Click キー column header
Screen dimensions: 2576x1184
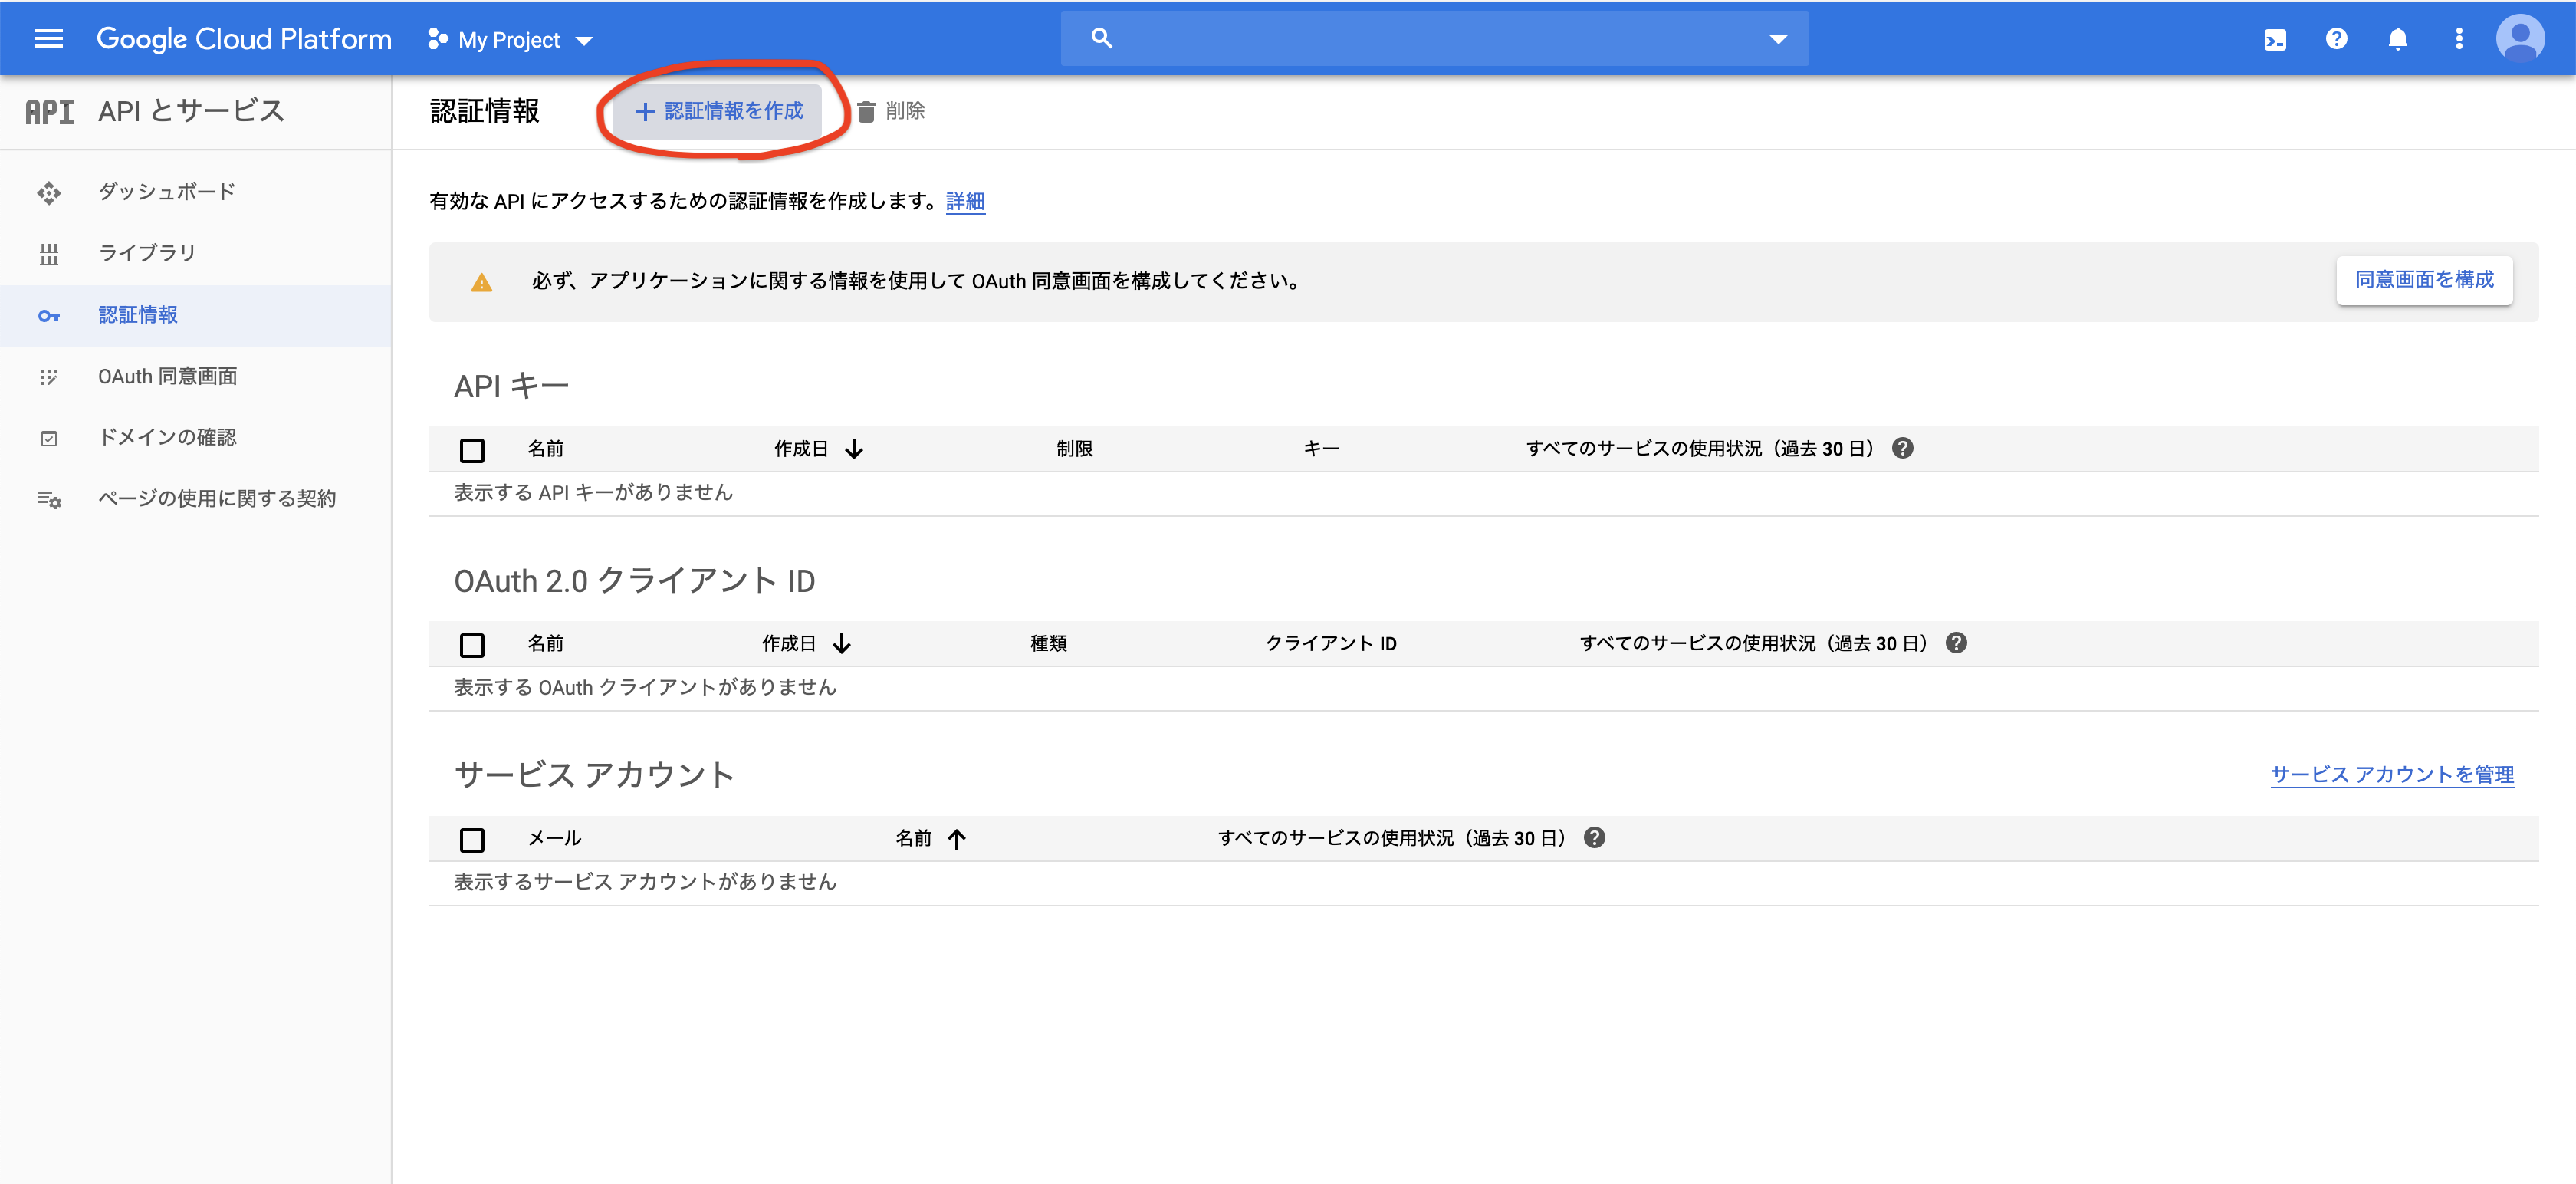point(1321,449)
